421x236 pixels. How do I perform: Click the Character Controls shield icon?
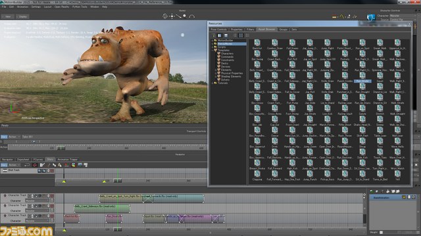point(371,18)
